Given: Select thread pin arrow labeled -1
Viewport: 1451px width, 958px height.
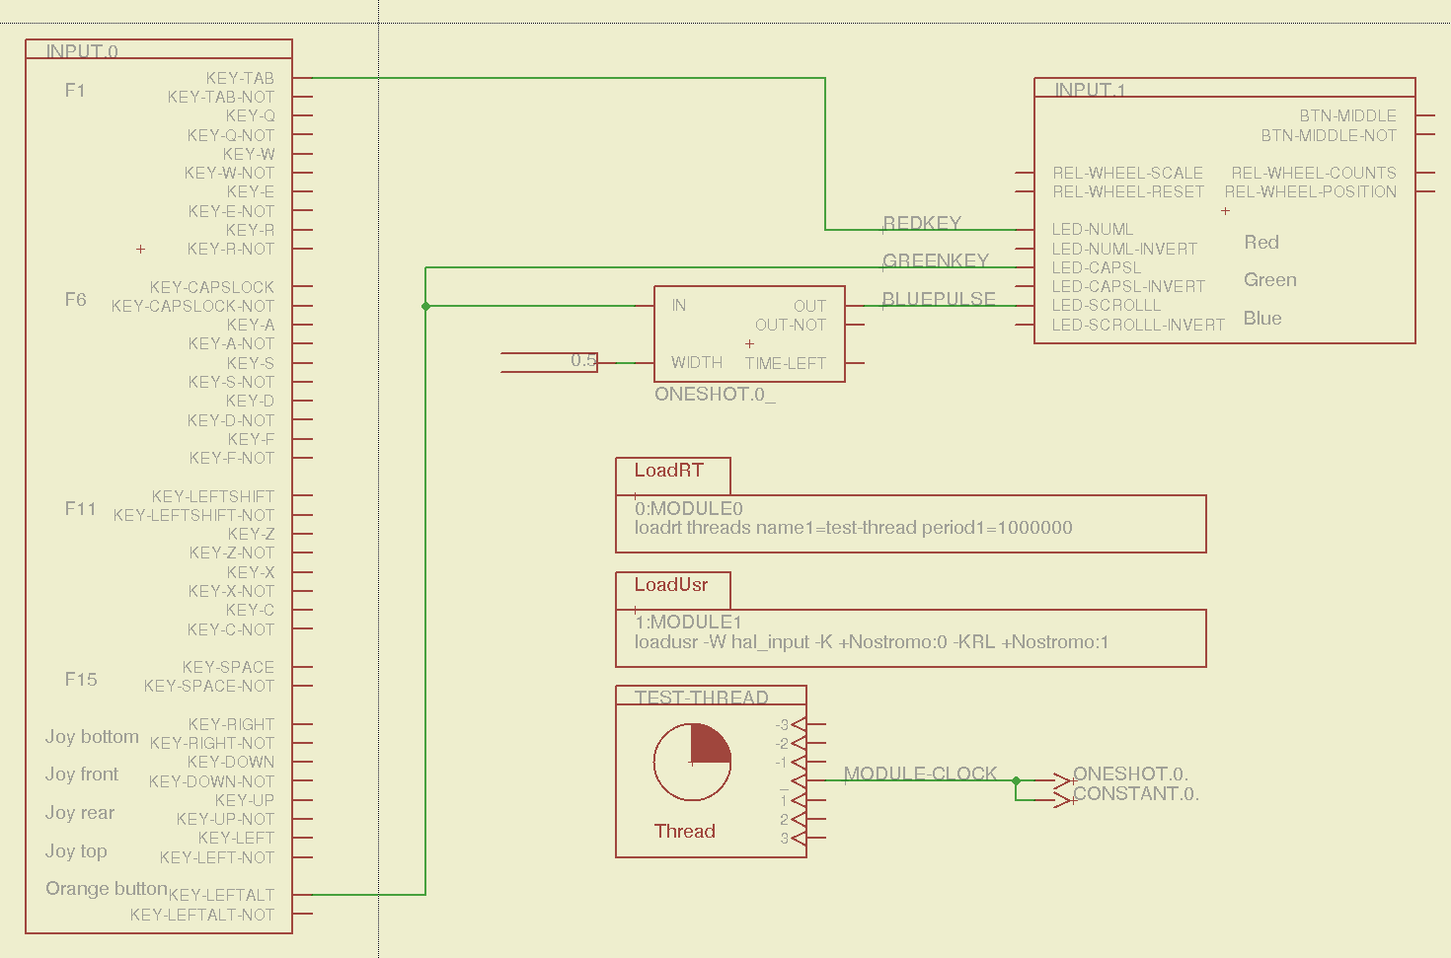Looking at the screenshot, I should pos(799,763).
